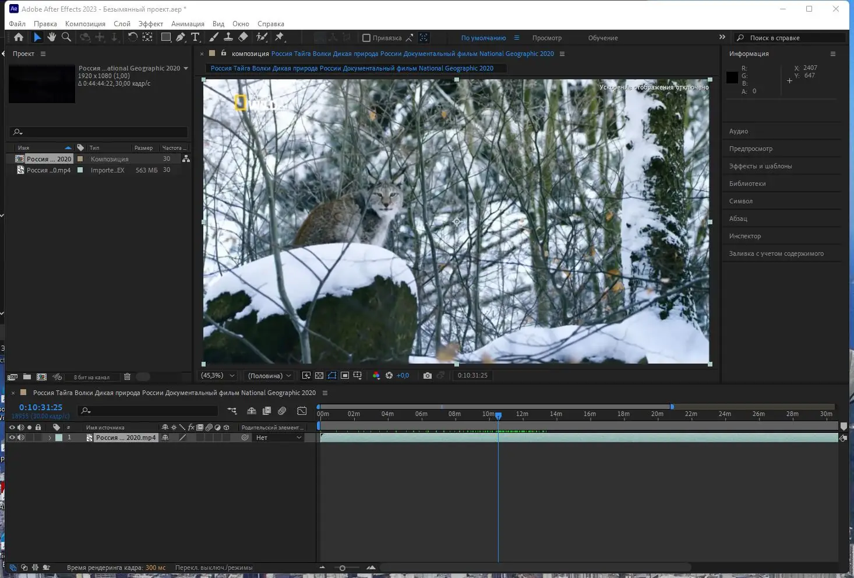Screen dimensions: 854x578
Task: Hide video of layer Россия 2020.mp4
Action: (x=12, y=438)
